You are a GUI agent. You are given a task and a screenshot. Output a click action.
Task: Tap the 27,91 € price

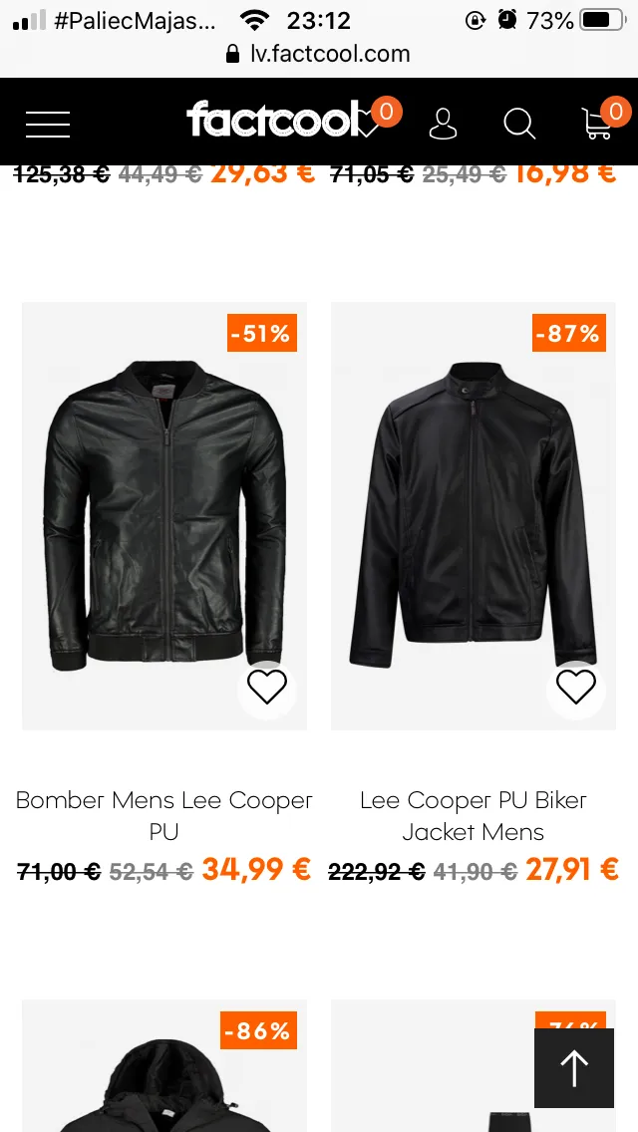[572, 869]
